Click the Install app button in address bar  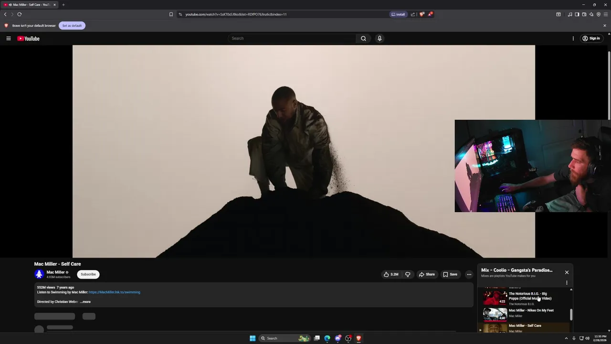(x=398, y=14)
